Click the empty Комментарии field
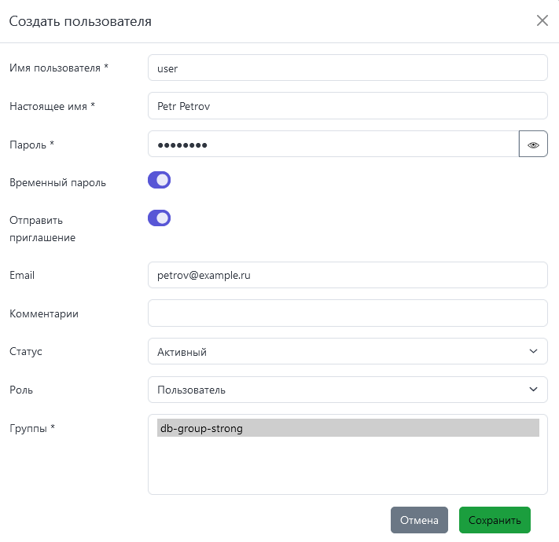The image size is (559, 542). tap(347, 313)
